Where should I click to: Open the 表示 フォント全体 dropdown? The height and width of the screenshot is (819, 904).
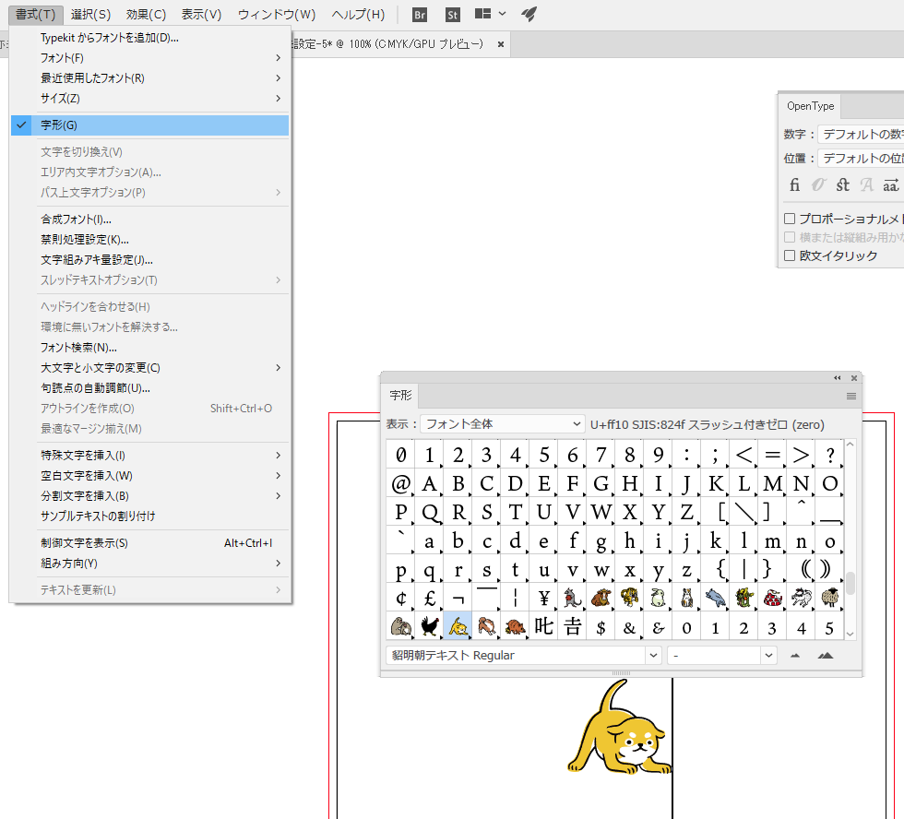tap(502, 424)
